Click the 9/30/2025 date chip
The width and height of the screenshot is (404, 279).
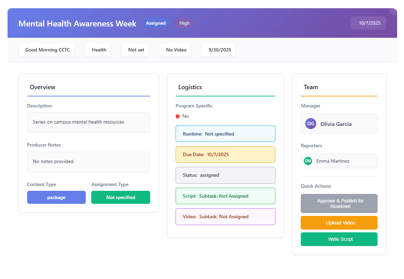pos(218,50)
